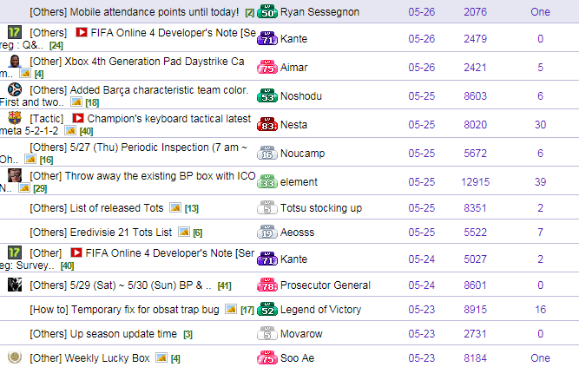The image size is (579, 367).
Task: Click level 78 badge by Prosecutor General
Action: tap(267, 285)
